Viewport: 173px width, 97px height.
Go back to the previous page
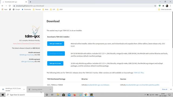[x=2, y=6]
